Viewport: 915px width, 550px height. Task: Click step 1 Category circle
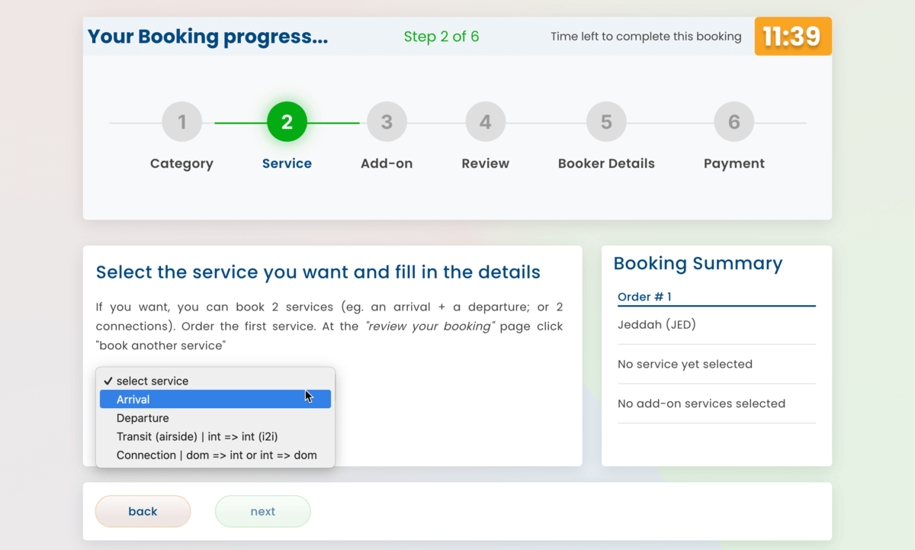(181, 122)
